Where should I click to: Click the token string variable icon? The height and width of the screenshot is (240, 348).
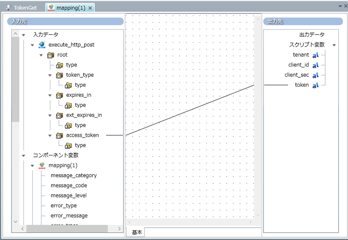(x=315, y=85)
